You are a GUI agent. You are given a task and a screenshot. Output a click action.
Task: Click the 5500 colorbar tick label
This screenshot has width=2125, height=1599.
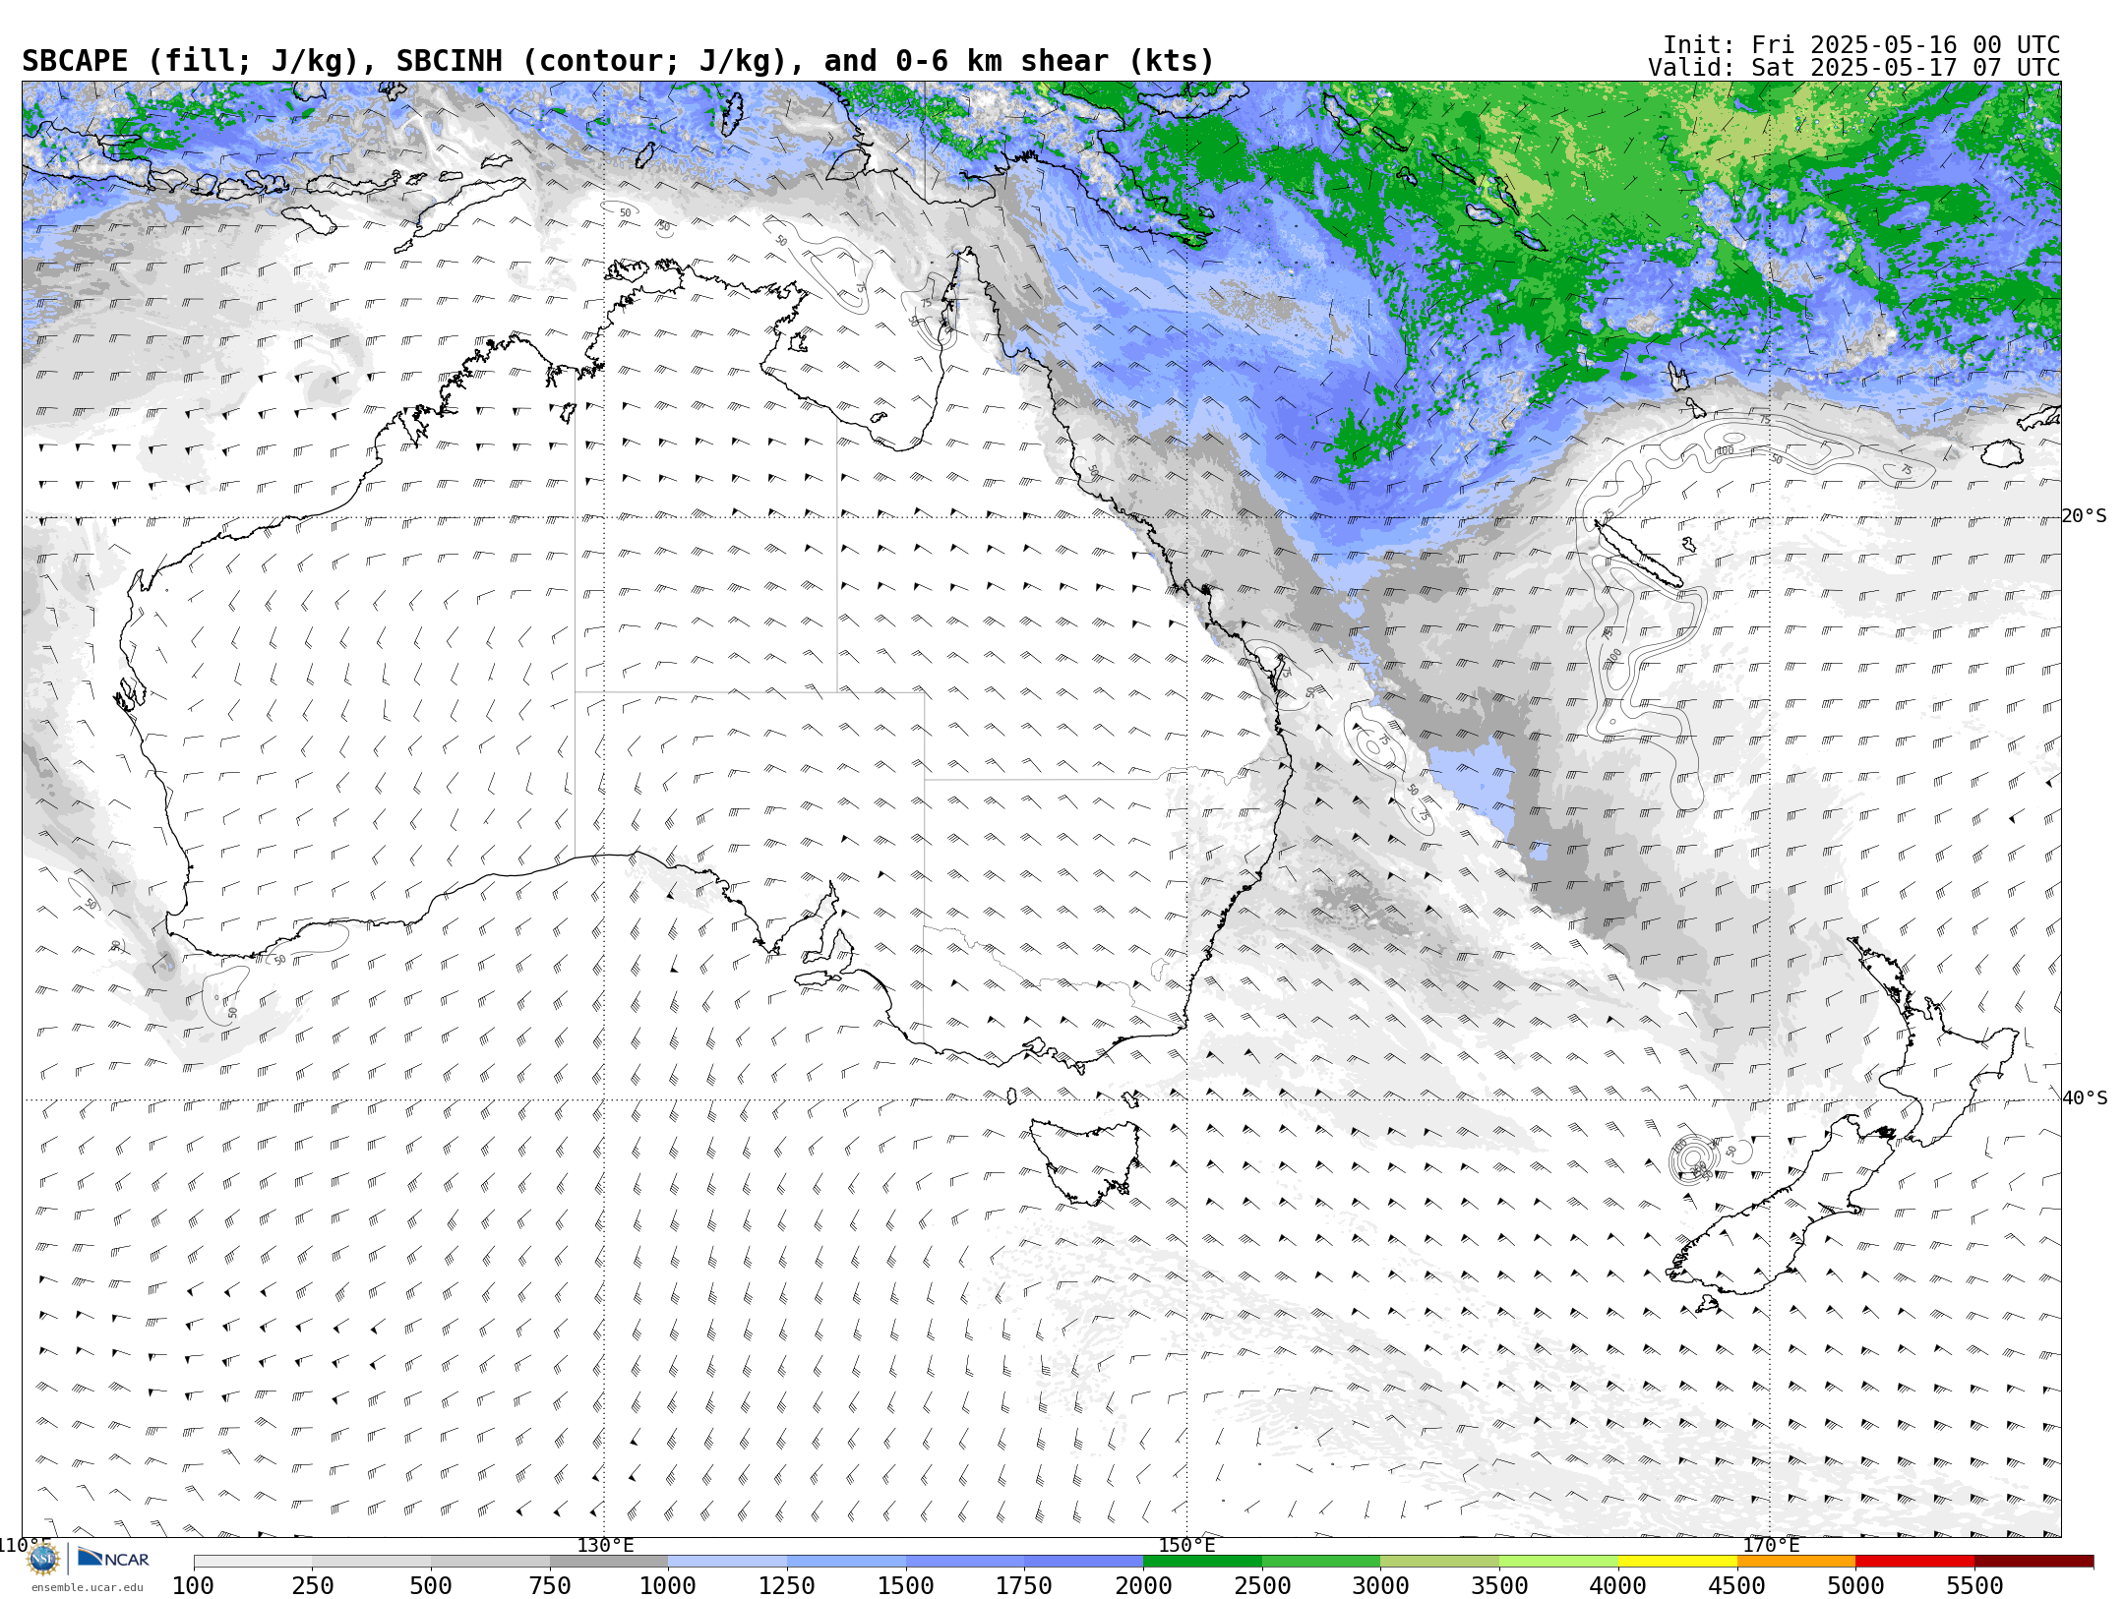click(1974, 1586)
